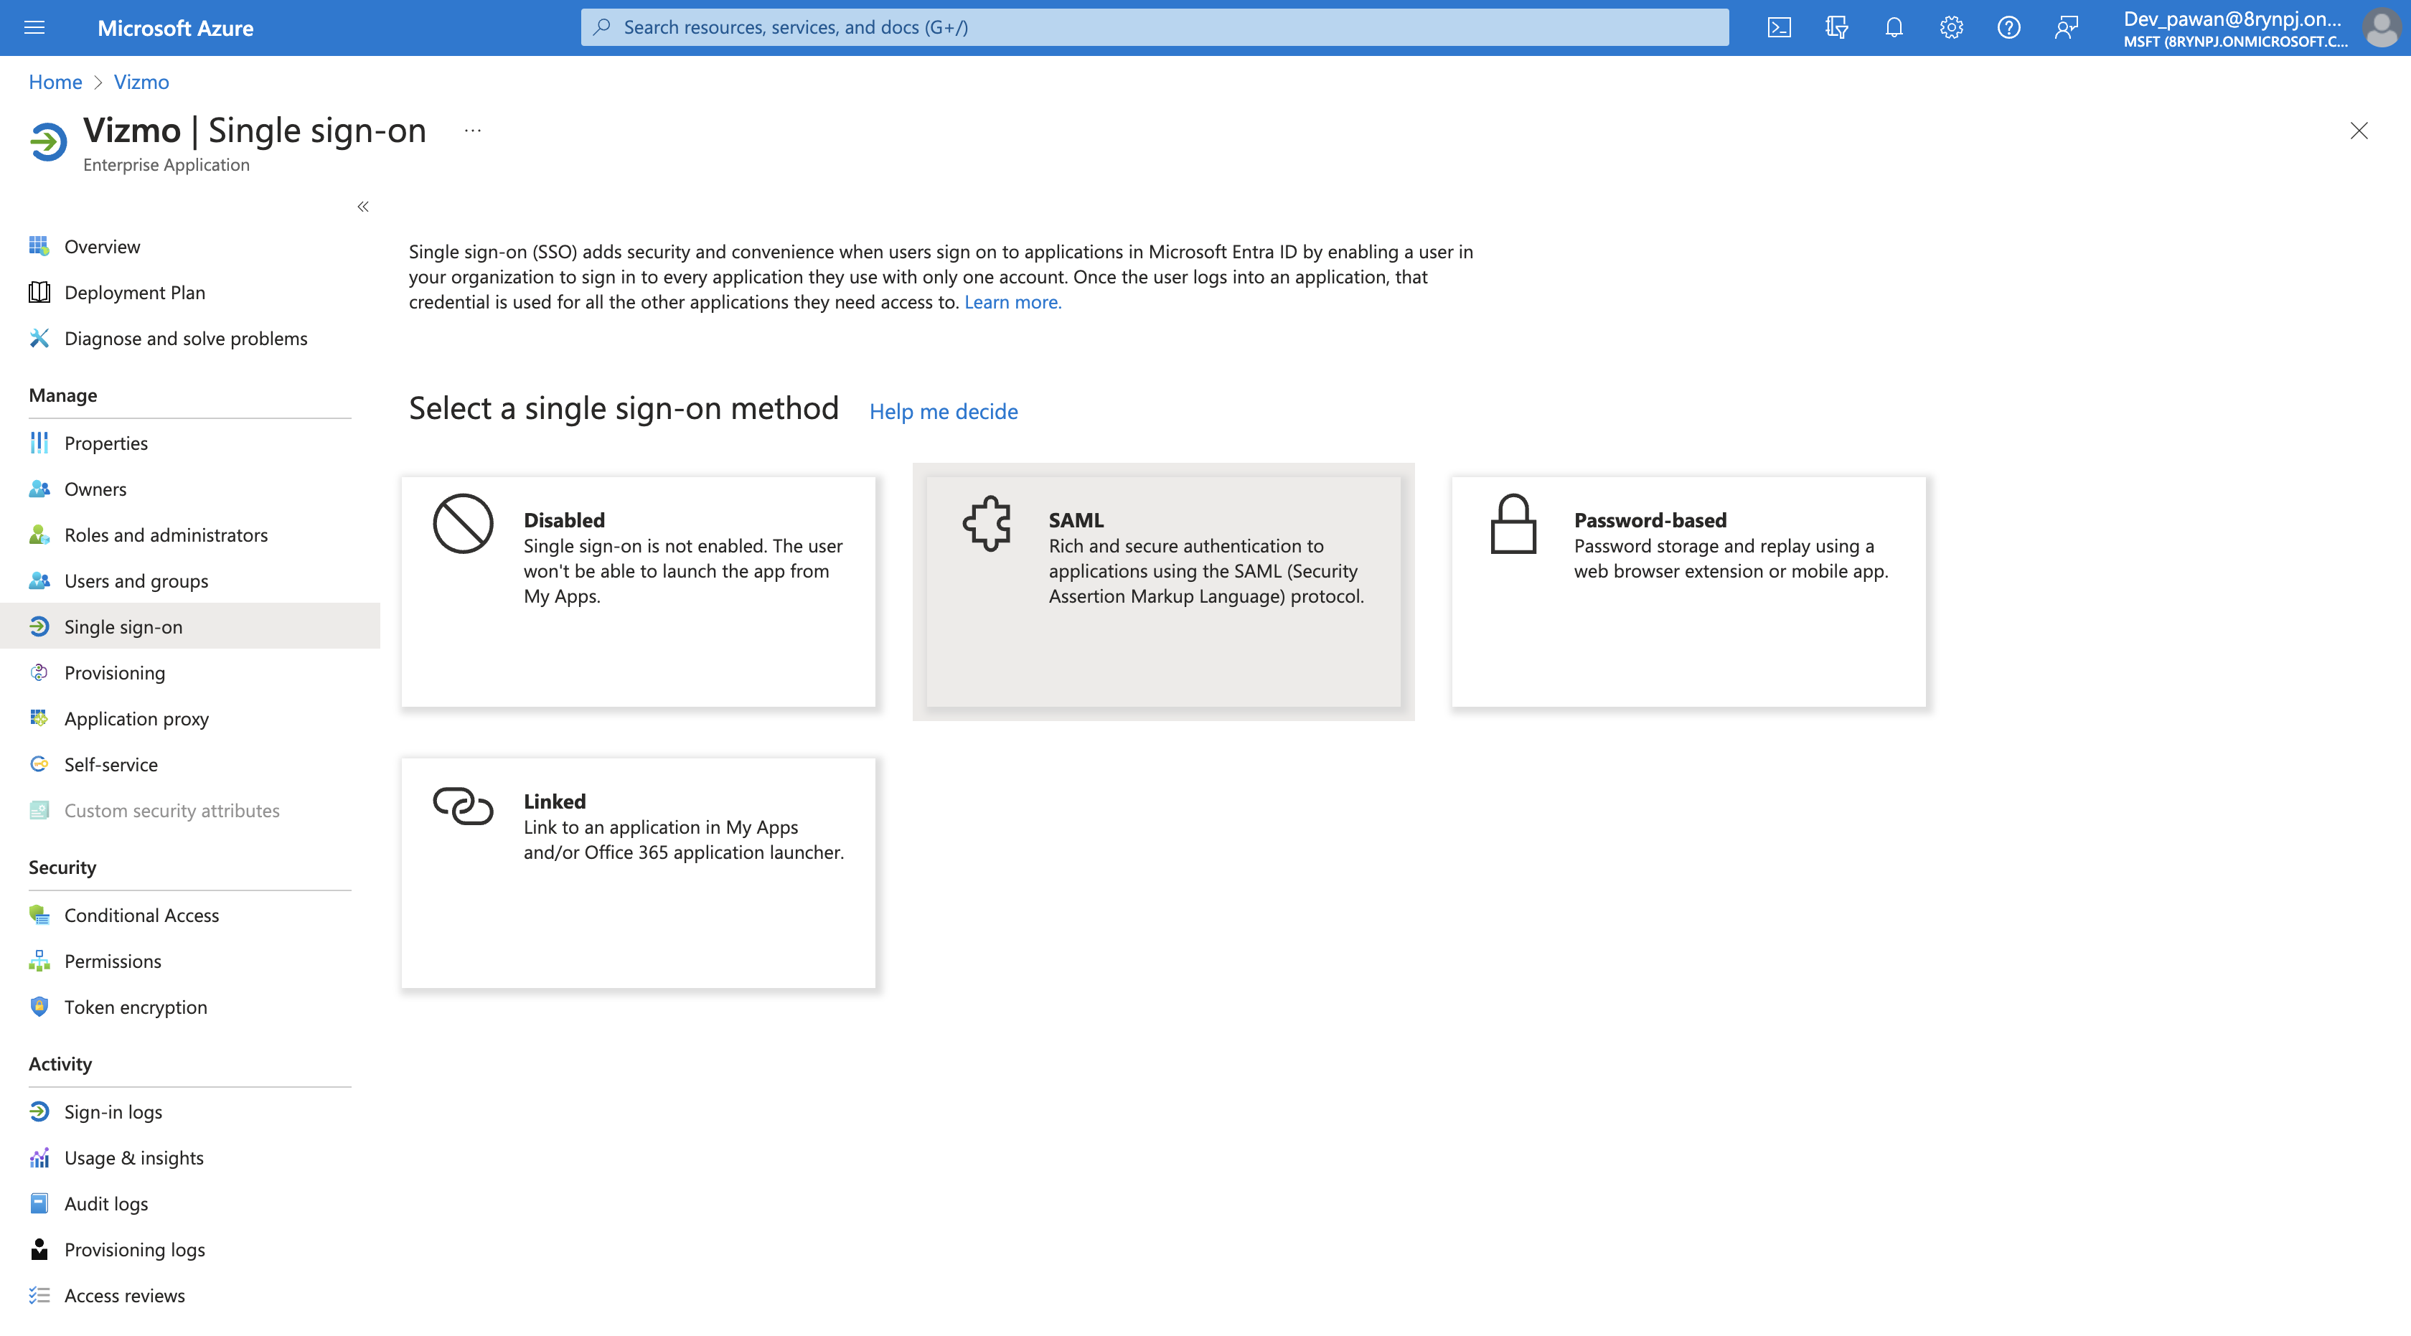Choose the Password-based sign-on card

click(x=1688, y=591)
